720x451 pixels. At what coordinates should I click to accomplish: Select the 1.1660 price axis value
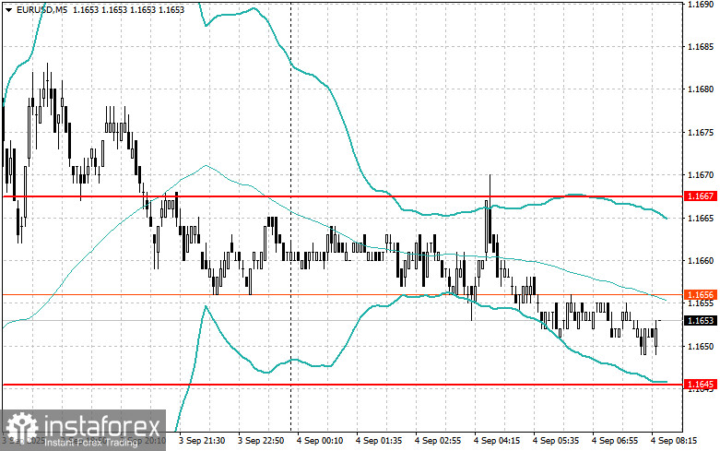[x=701, y=261]
